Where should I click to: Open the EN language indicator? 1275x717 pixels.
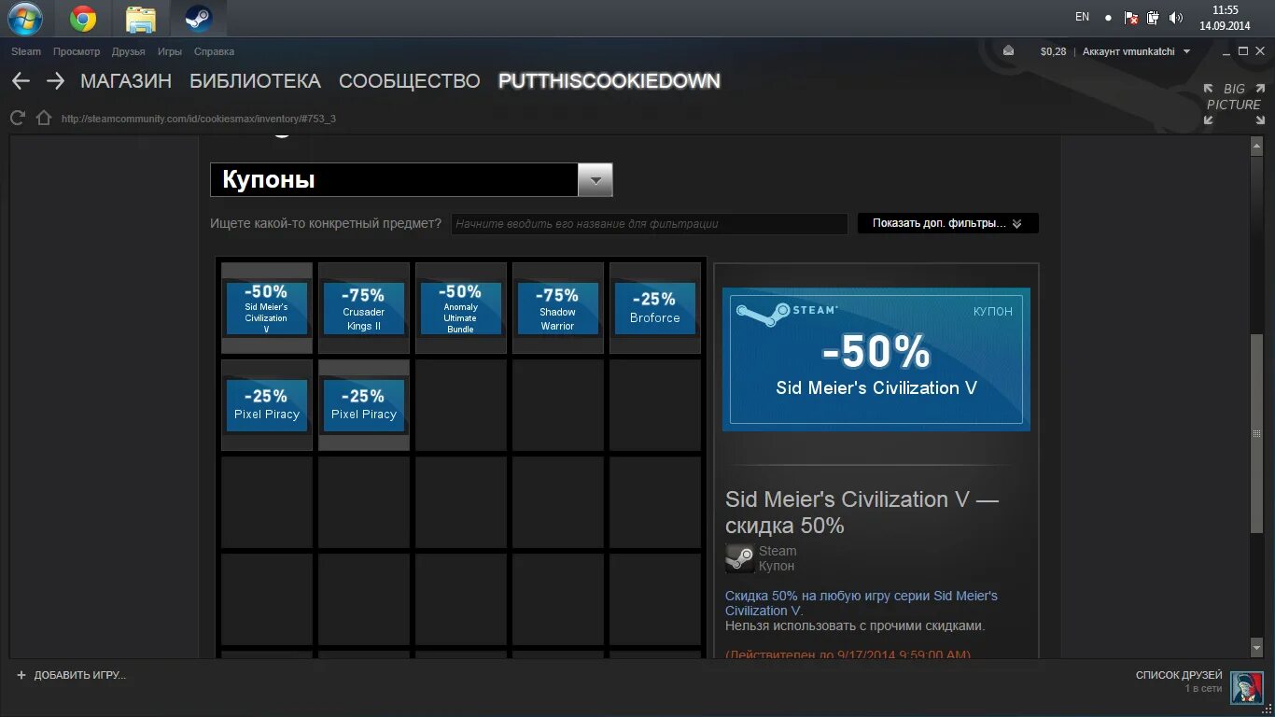coord(1082,17)
